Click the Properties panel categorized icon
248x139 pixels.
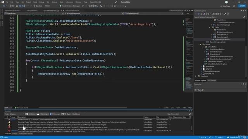(195, 90)
